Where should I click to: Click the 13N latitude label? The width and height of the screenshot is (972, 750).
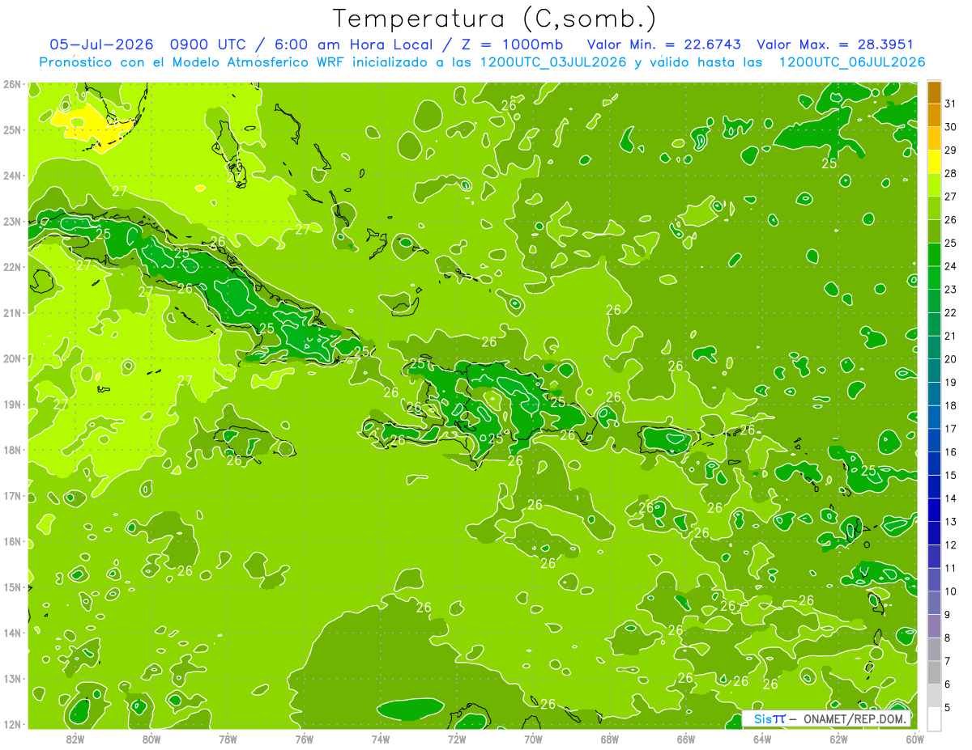click(11, 679)
